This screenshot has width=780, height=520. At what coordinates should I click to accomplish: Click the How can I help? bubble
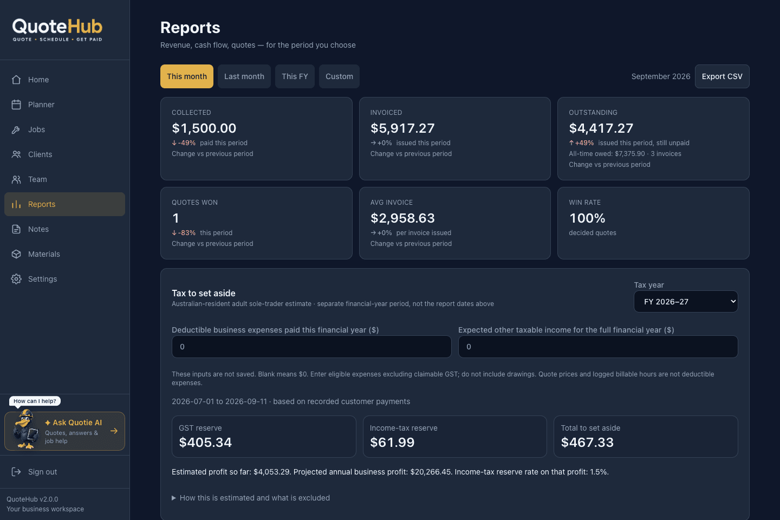pyautogui.click(x=35, y=401)
